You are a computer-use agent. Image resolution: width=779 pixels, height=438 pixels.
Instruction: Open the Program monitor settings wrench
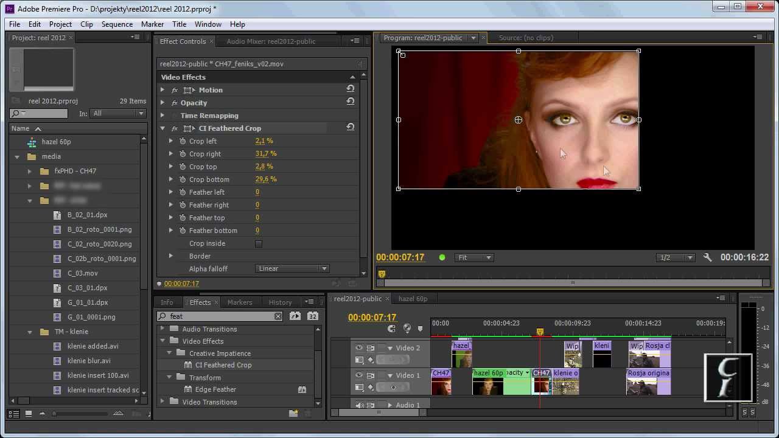(707, 257)
